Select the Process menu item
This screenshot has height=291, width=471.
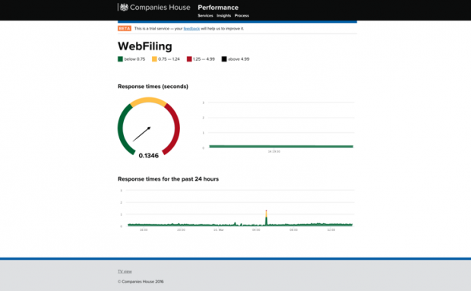242,16
